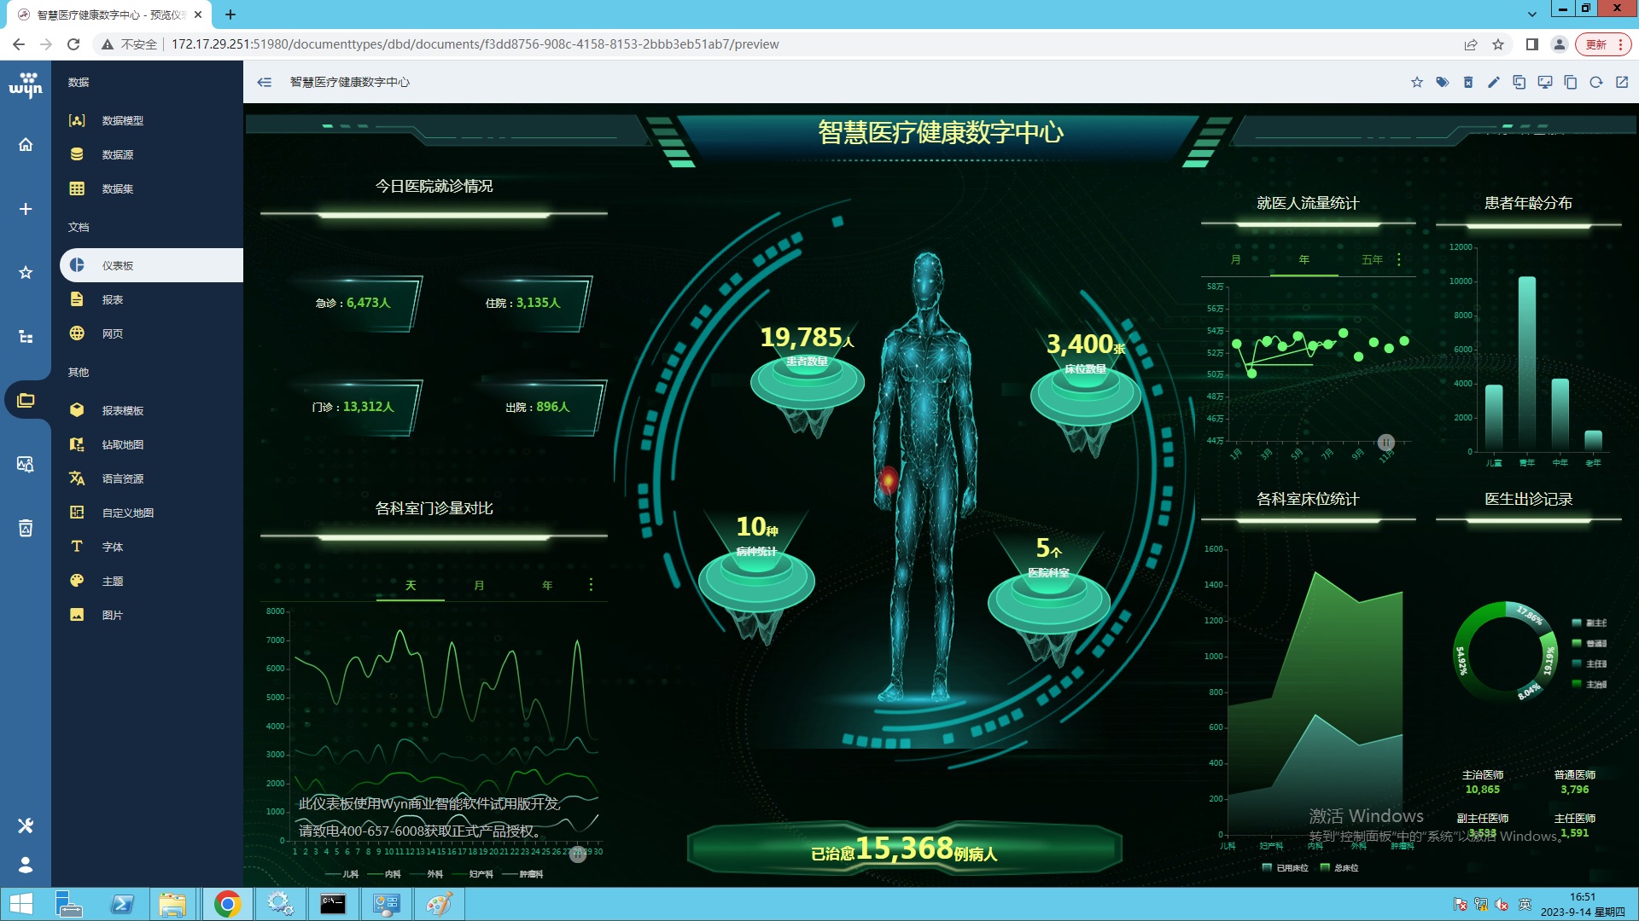
Task: Open the three-dot menu of 就医人流量统计
Action: pyautogui.click(x=1399, y=259)
